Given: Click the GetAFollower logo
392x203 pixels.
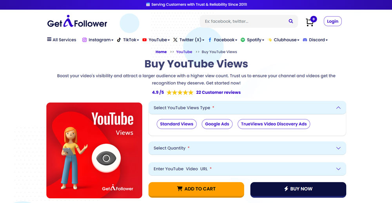Looking at the screenshot, I should click(x=77, y=22).
